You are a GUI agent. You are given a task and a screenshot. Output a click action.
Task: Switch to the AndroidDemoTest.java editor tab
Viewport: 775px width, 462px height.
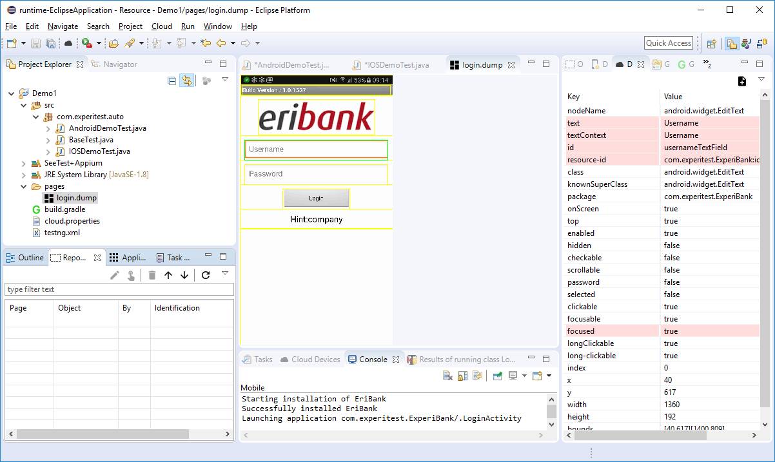pos(286,65)
